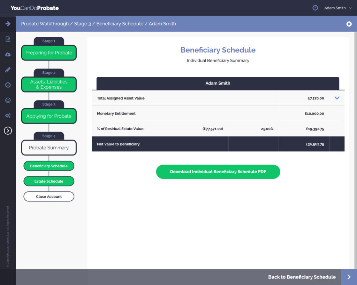The image size is (357, 285).
Task: Select the Estate Schedule sub-step
Action: (x=49, y=181)
